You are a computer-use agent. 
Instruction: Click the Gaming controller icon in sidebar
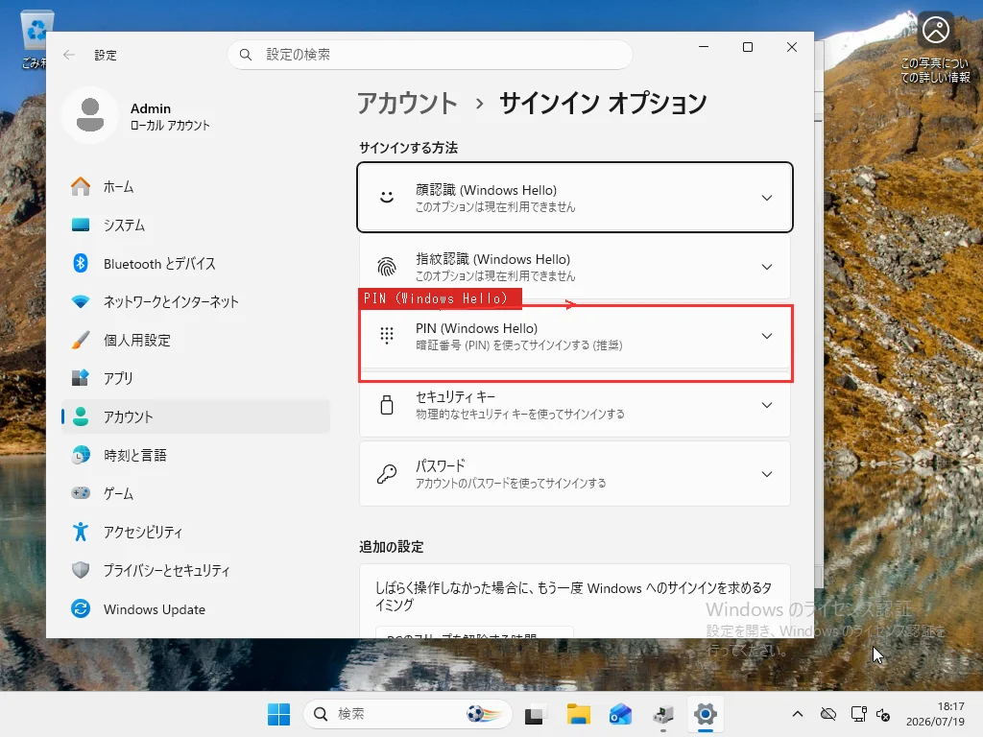click(x=81, y=493)
